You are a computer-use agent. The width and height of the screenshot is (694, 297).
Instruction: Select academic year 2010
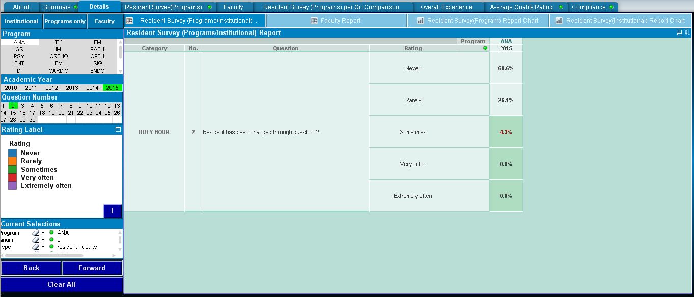click(11, 88)
